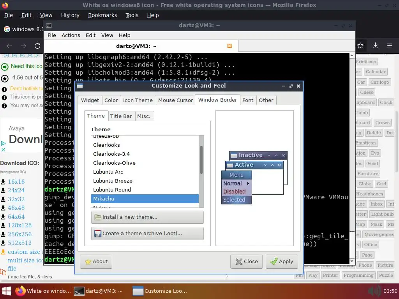Click Firefox forward arrow
The image size is (399, 299).
click(x=23, y=46)
